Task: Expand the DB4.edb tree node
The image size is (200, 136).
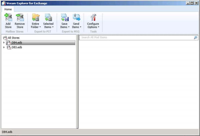Action: 4,43
